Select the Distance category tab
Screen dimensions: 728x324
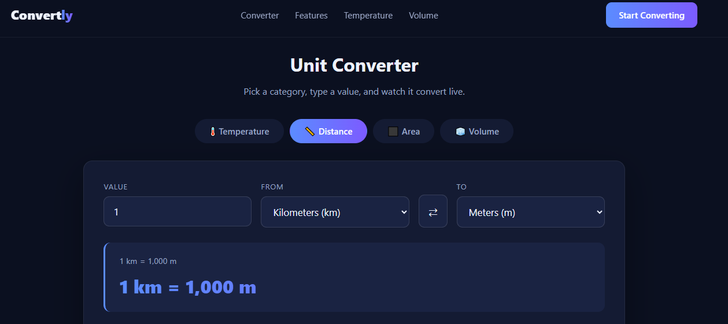point(328,131)
